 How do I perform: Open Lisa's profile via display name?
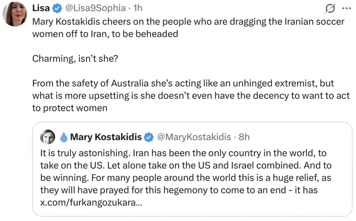[41, 8]
